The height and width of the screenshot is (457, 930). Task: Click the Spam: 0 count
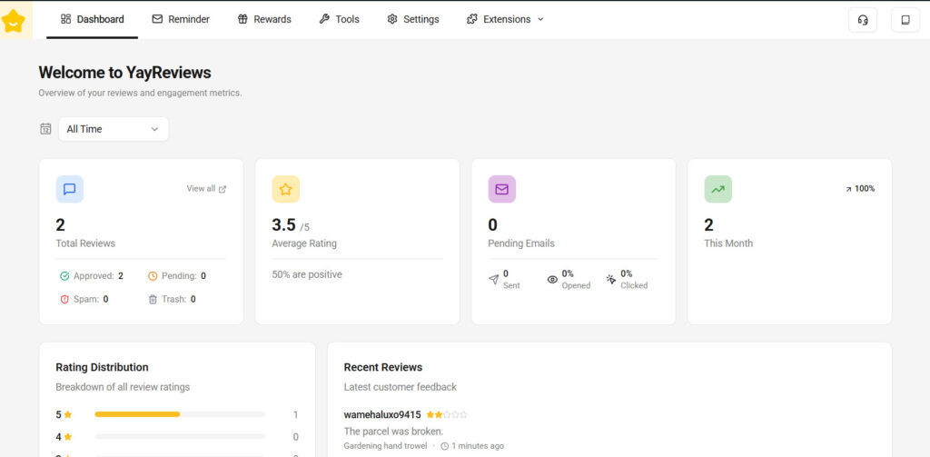coord(84,299)
